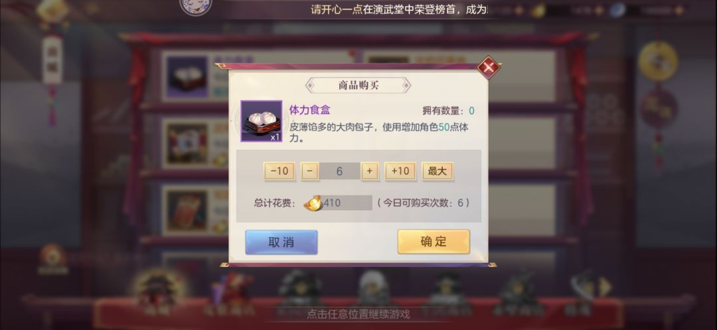
Task: Reduce quantity by one with minus button
Action: (309, 171)
